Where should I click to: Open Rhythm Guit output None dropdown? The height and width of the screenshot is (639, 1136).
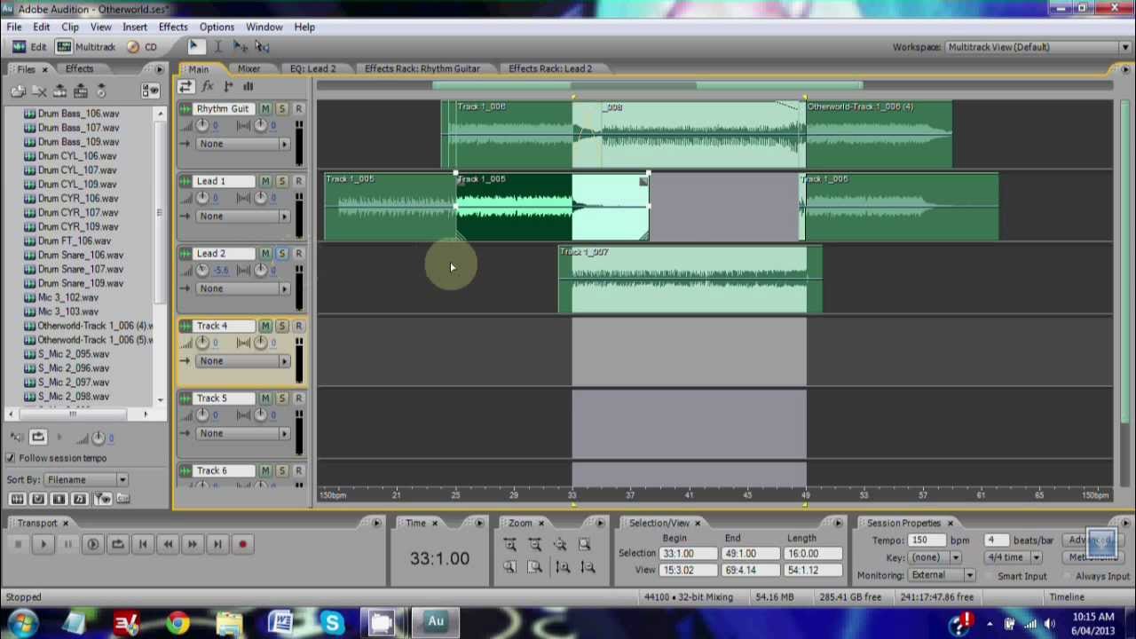(x=243, y=144)
